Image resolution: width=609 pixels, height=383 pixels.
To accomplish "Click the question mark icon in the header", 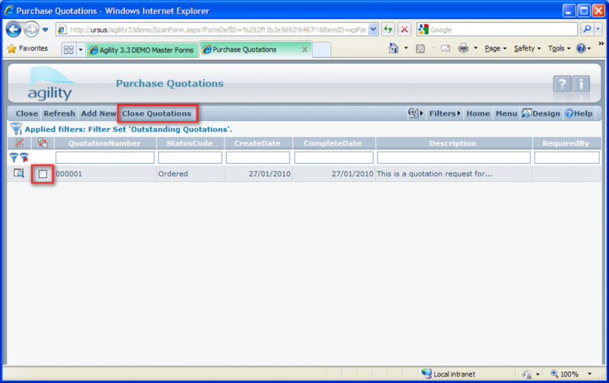I will coord(562,85).
